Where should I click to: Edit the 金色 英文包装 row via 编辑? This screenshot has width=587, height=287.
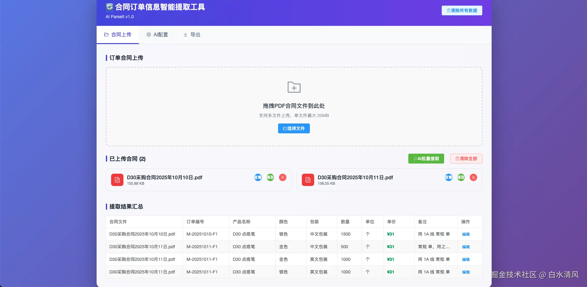(x=466, y=260)
